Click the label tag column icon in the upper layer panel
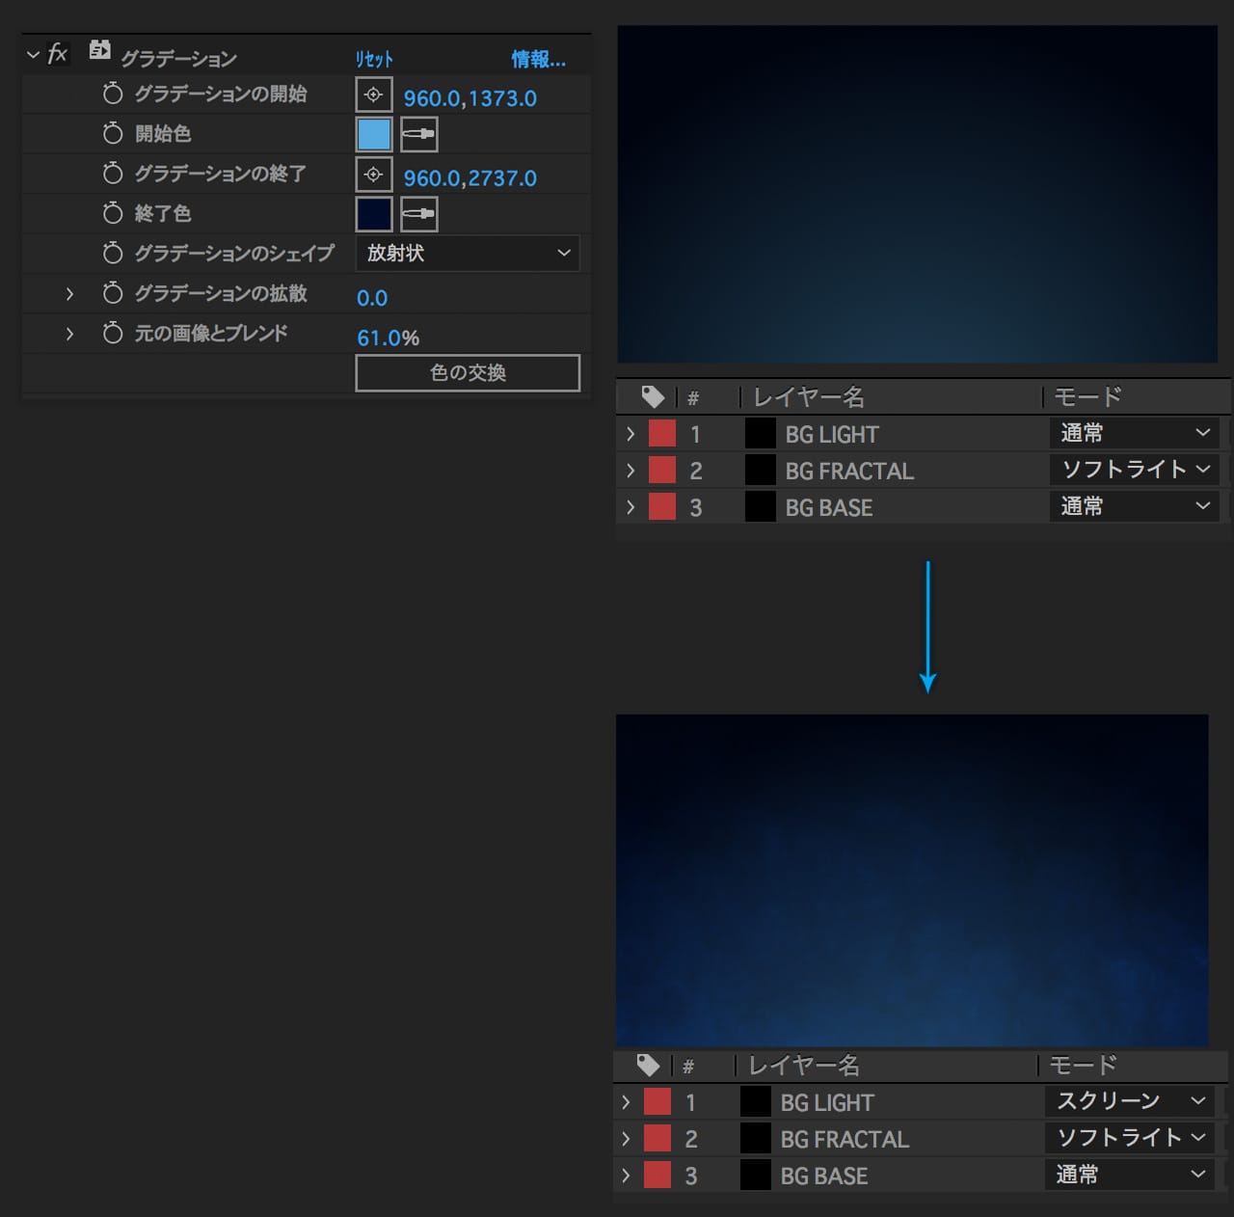The height and width of the screenshot is (1217, 1234). 653,396
